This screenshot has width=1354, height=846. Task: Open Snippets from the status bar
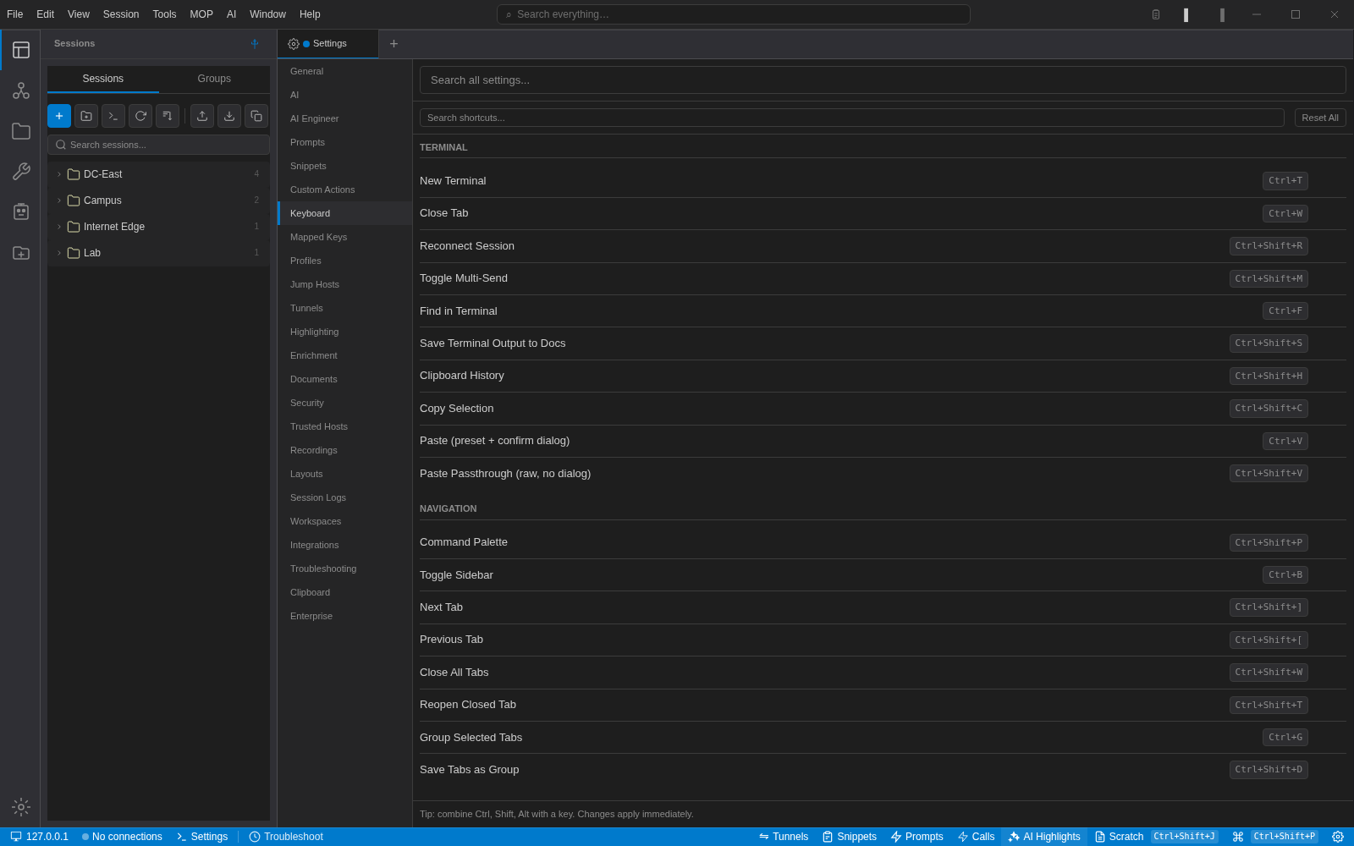pyautogui.click(x=850, y=837)
